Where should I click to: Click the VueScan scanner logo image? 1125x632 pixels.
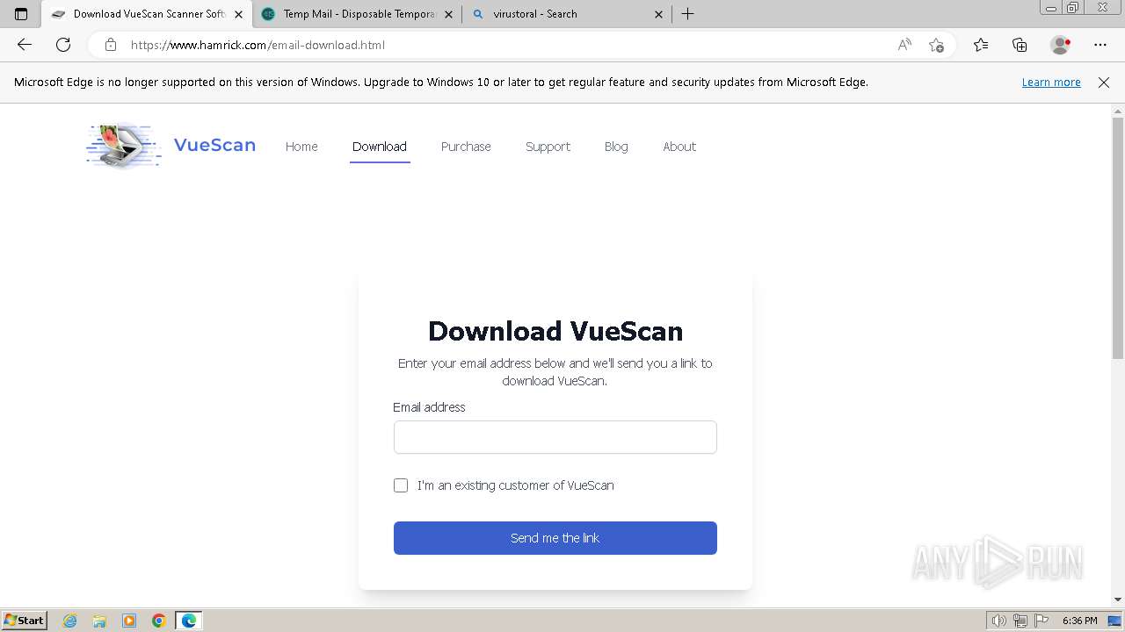tap(124, 146)
